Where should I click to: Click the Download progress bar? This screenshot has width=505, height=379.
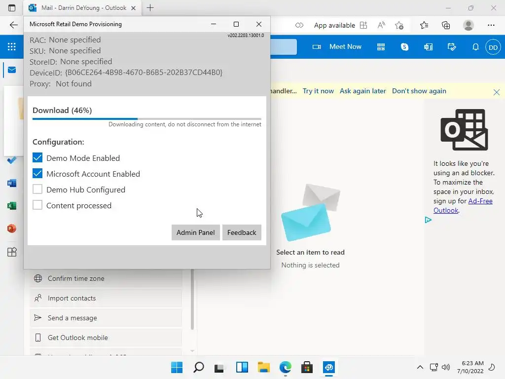click(147, 119)
